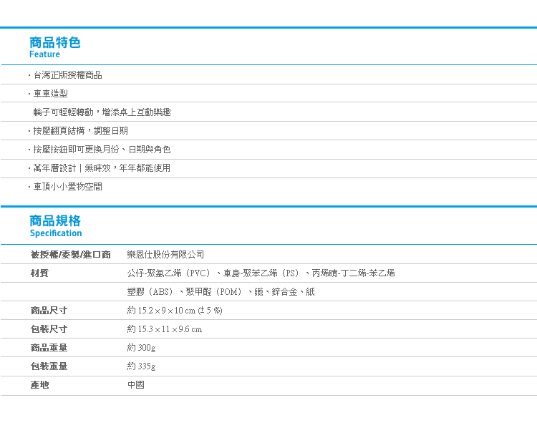Select the 包裝尺寸 row label
The image size is (537, 428).
[49, 329]
